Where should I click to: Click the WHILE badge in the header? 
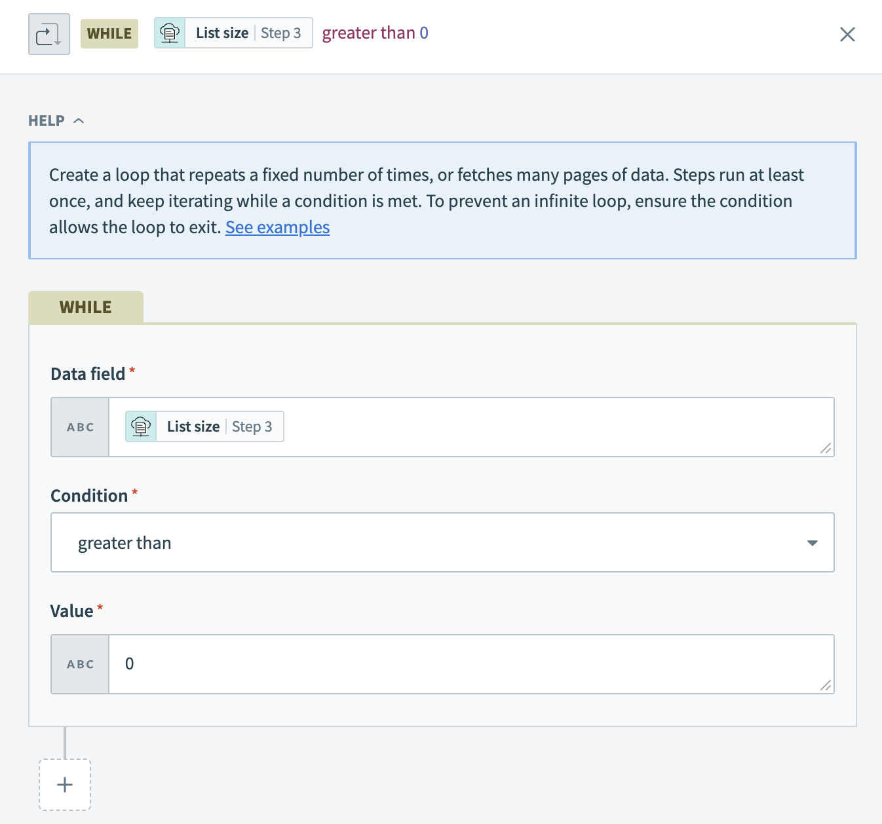109,33
